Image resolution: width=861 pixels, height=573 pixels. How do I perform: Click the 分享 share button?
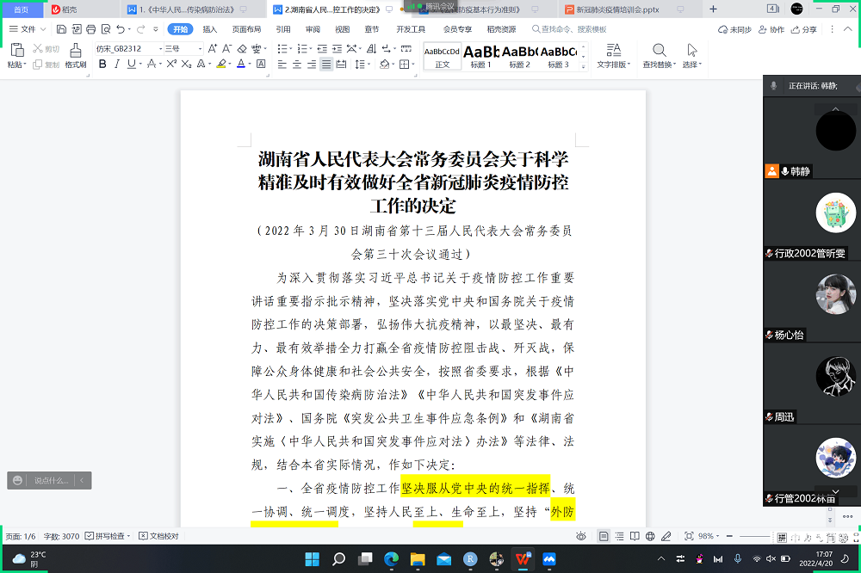tap(804, 29)
